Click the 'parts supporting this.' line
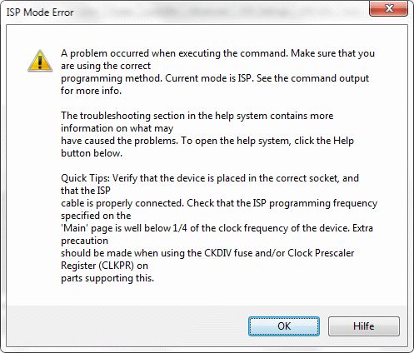Image resolution: width=414 pixels, height=353 pixels. [x=107, y=278]
